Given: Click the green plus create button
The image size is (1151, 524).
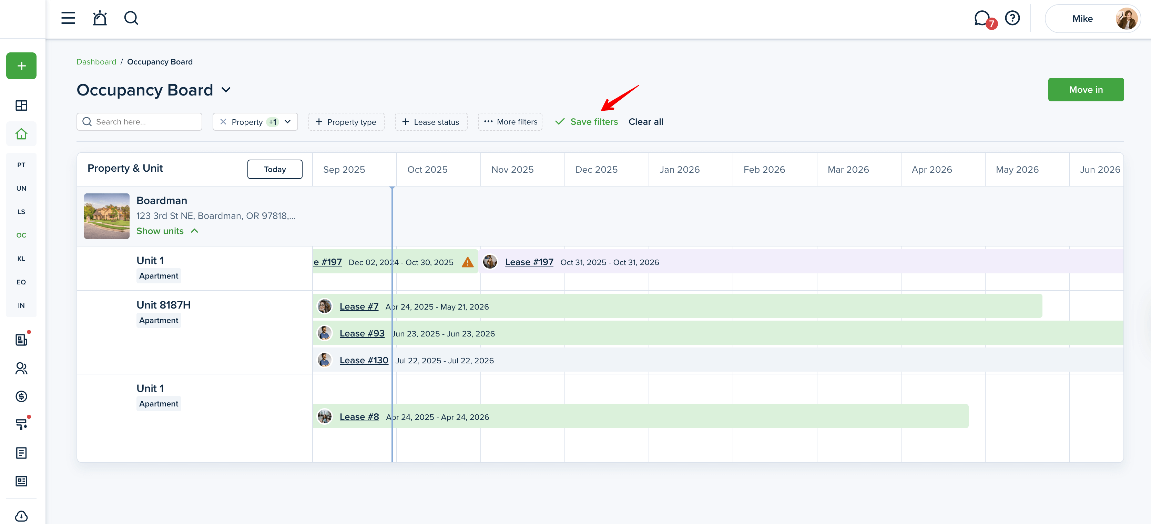Looking at the screenshot, I should (x=21, y=66).
